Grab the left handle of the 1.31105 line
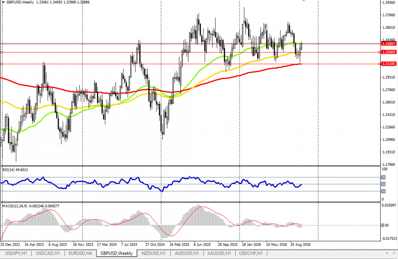The width and height of the screenshot is (398, 259). point(1,64)
